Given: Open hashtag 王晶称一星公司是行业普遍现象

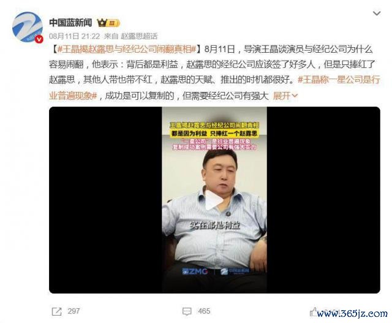Looking at the screenshot, I should click(214, 88).
